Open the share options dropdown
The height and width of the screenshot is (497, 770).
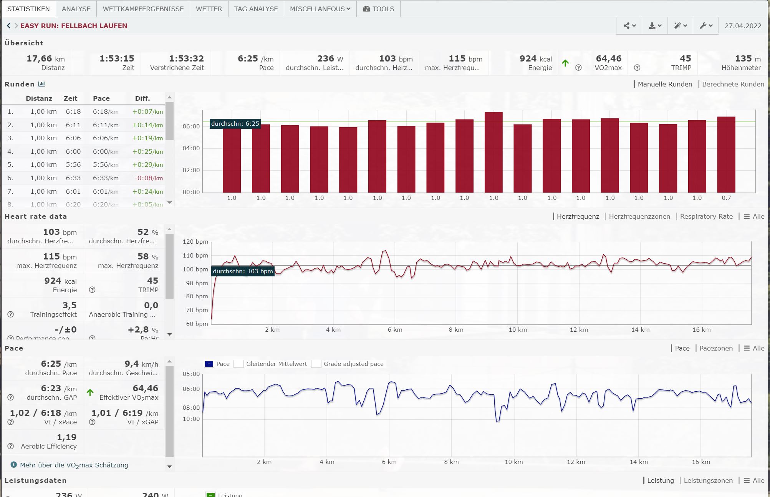click(629, 26)
